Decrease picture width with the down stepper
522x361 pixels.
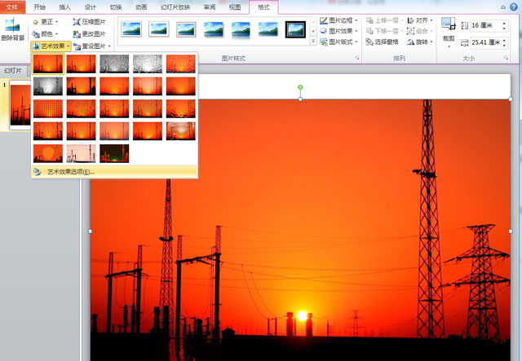tap(504, 46)
